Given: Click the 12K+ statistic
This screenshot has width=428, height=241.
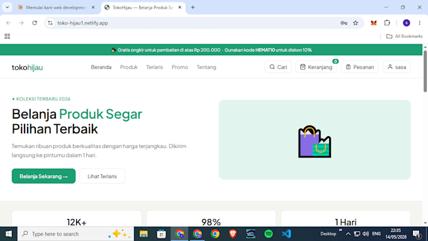Looking at the screenshot, I should coord(77,222).
